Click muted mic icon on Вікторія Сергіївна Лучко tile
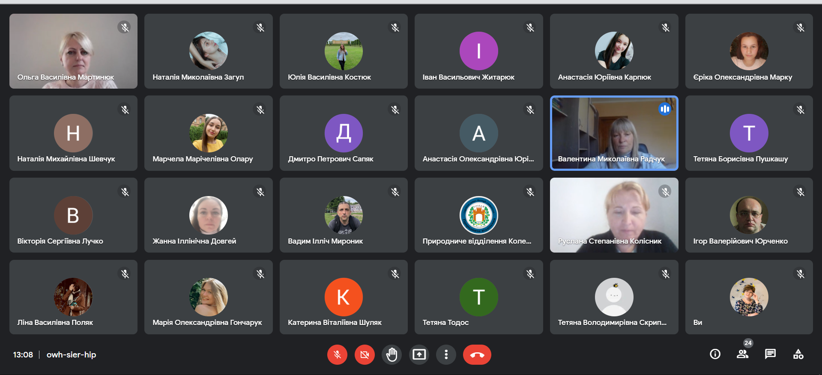The height and width of the screenshot is (375, 822). pyautogui.click(x=124, y=192)
